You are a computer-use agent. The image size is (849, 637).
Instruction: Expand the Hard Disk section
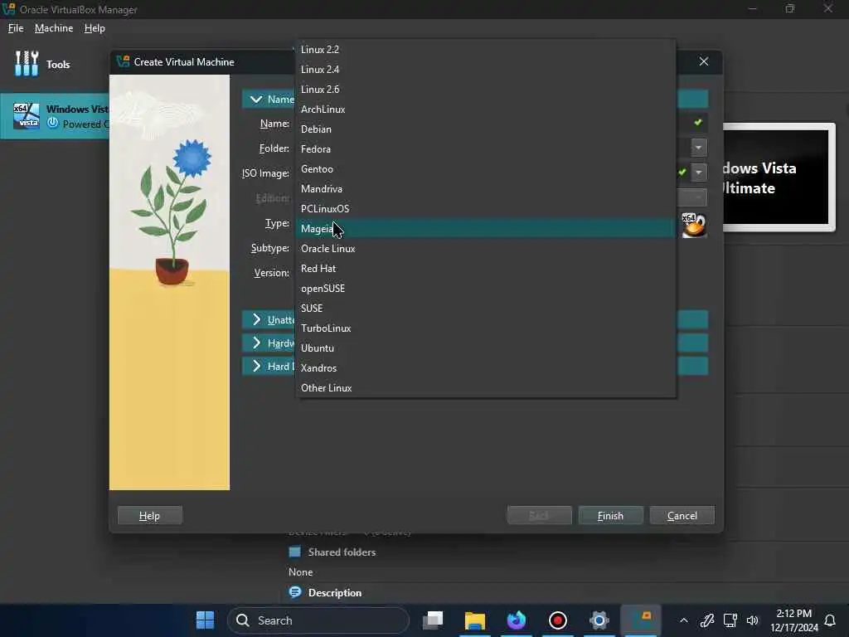pos(257,366)
